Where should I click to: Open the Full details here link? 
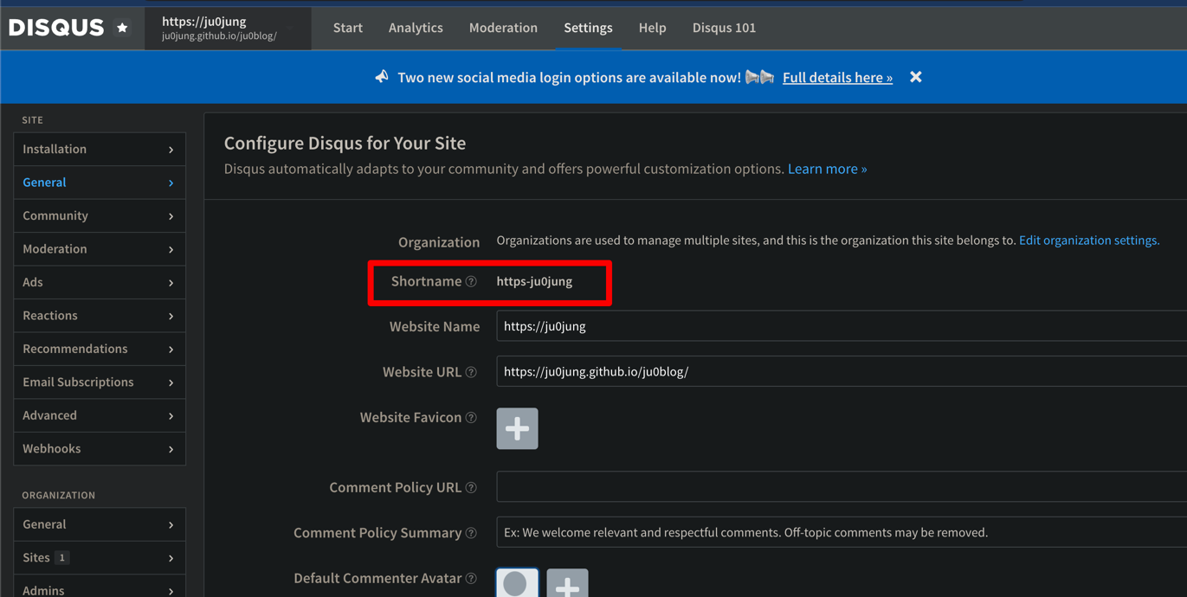[x=837, y=78]
